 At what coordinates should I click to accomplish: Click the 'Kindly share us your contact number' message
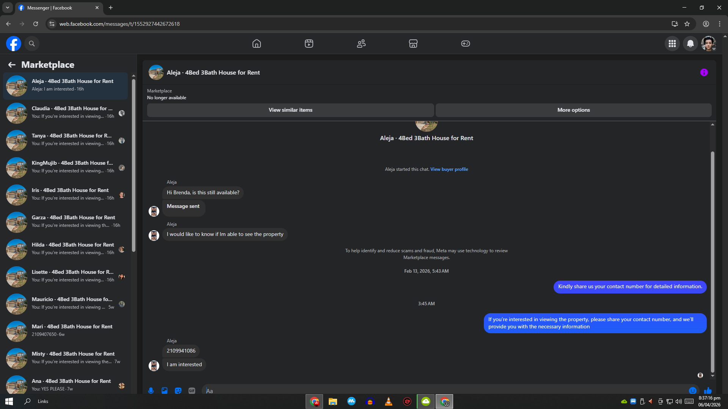pyautogui.click(x=630, y=287)
